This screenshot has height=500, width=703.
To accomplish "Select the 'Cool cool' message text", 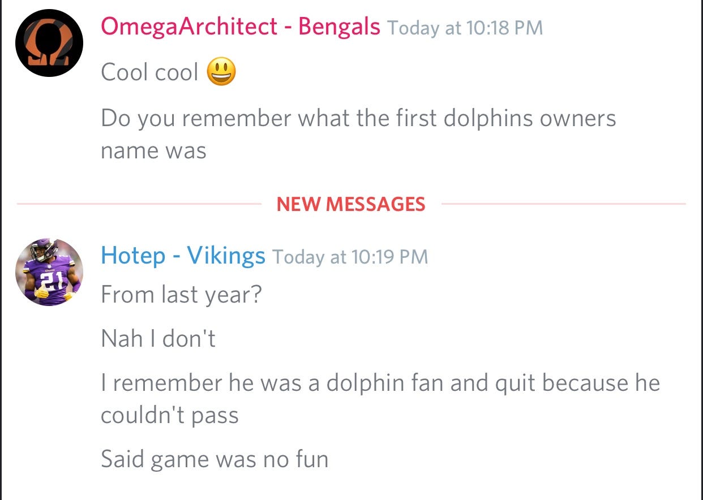I will point(149,72).
